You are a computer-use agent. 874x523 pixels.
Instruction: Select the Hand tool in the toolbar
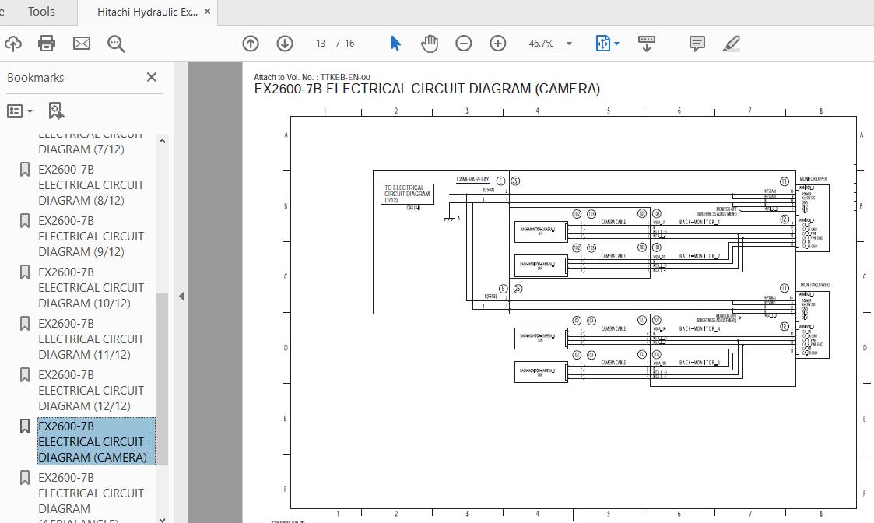(429, 44)
